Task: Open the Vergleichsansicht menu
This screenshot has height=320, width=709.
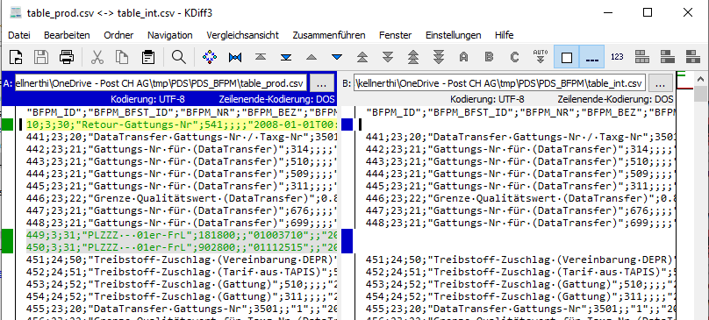Action: [x=242, y=35]
